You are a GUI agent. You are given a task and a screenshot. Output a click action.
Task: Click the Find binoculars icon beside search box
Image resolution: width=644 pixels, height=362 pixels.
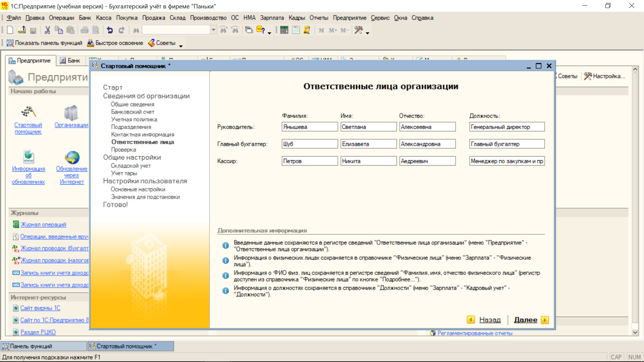[x=136, y=31]
